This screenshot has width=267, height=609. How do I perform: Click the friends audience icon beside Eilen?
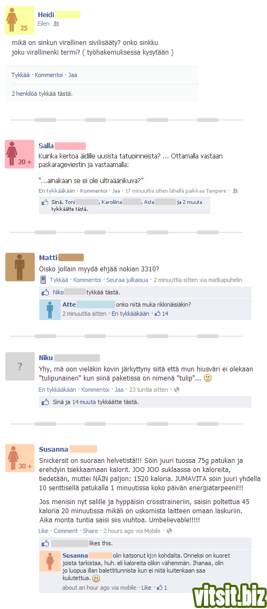56,24
